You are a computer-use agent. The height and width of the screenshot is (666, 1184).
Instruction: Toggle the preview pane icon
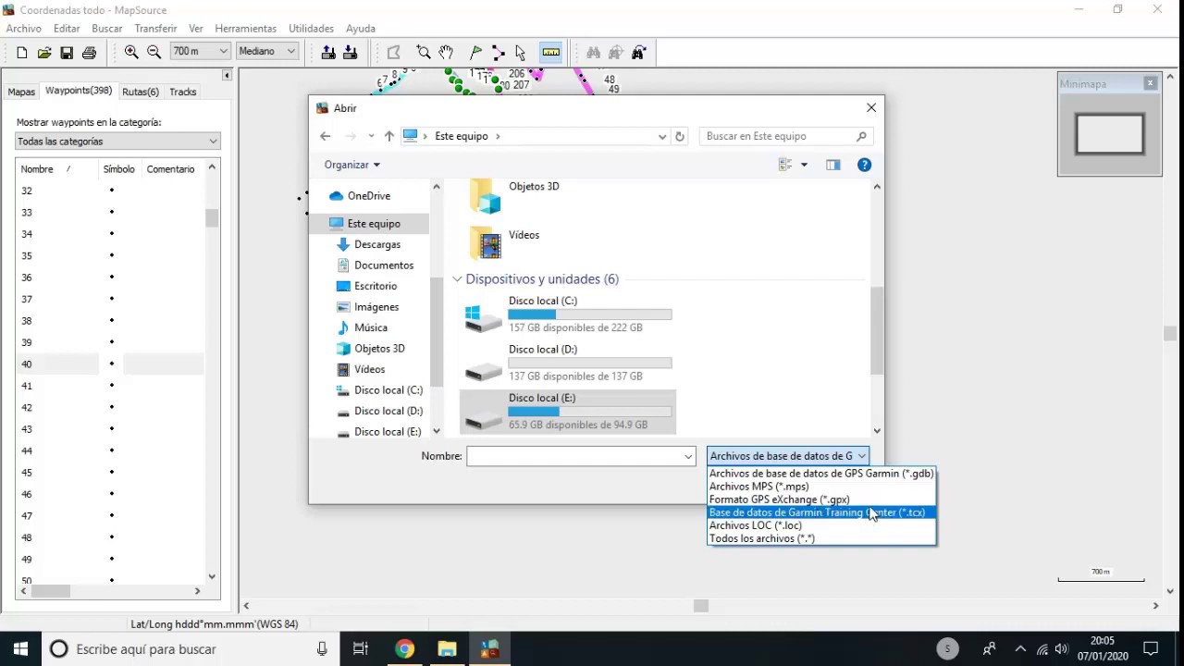pyautogui.click(x=833, y=165)
